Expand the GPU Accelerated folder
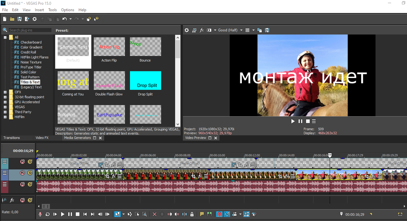Image resolution: width=407 pixels, height=221 pixels. (5, 102)
